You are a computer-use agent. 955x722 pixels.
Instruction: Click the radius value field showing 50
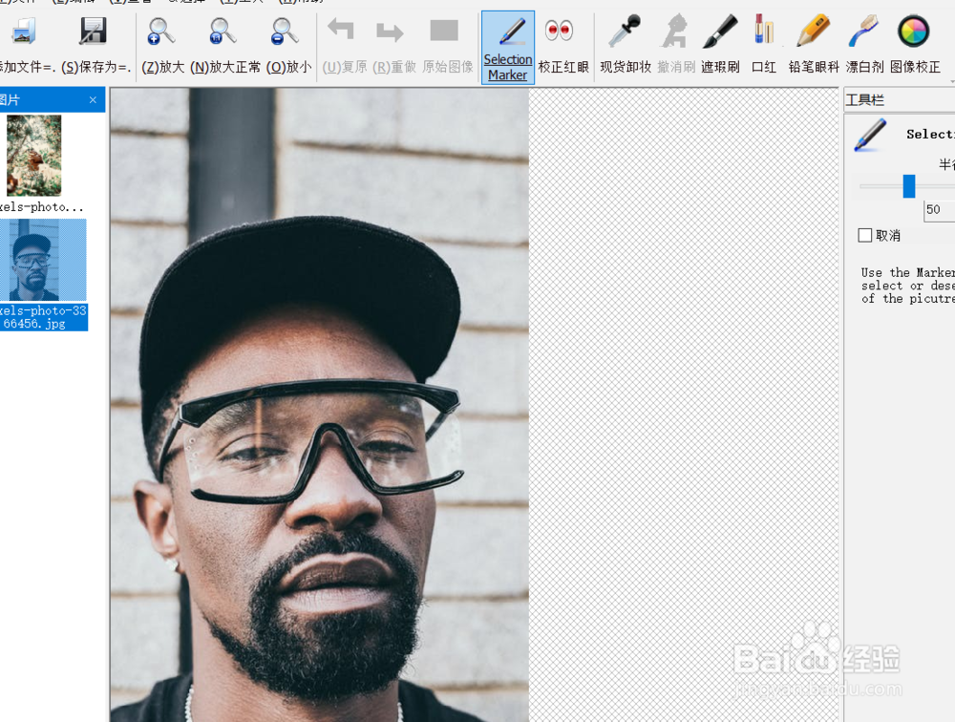click(939, 210)
